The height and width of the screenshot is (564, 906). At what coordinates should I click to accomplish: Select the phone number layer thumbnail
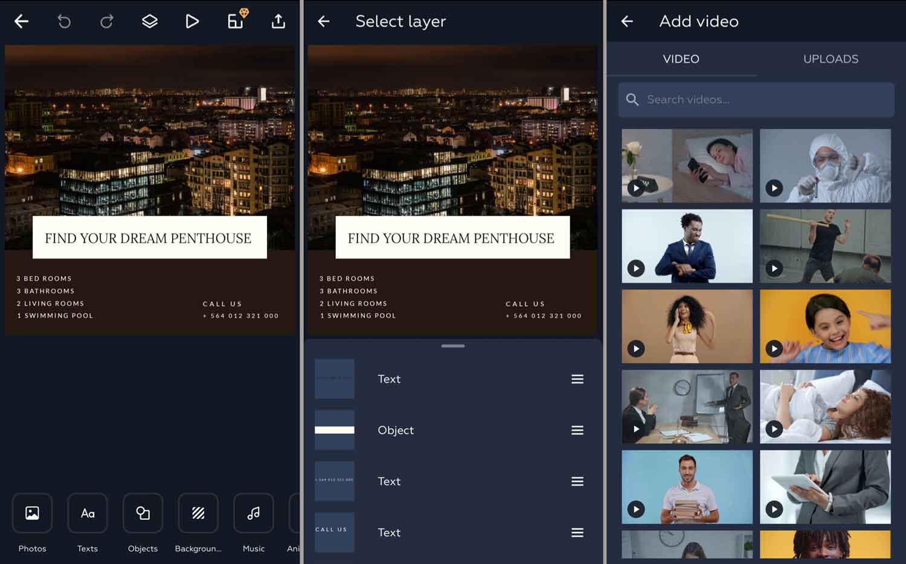tap(335, 481)
